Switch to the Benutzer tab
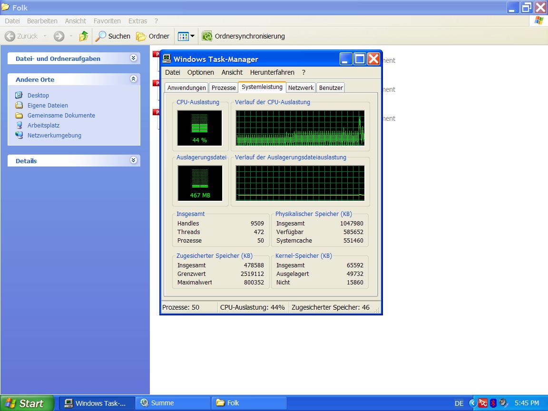Screen dimensions: 548x411 point(331,88)
